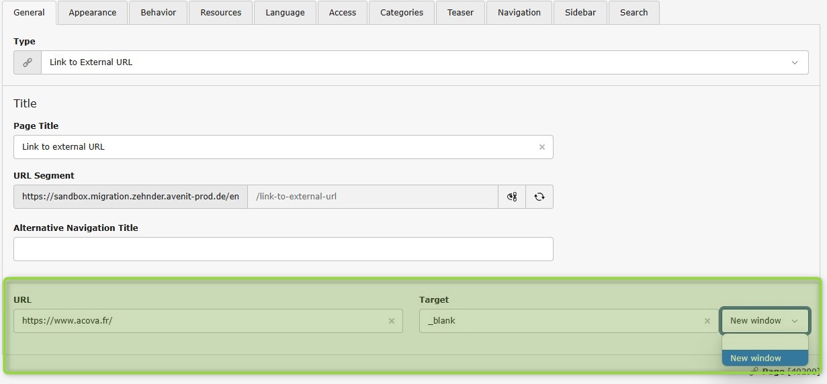
Task: Open the Type dropdown
Action: point(425,62)
